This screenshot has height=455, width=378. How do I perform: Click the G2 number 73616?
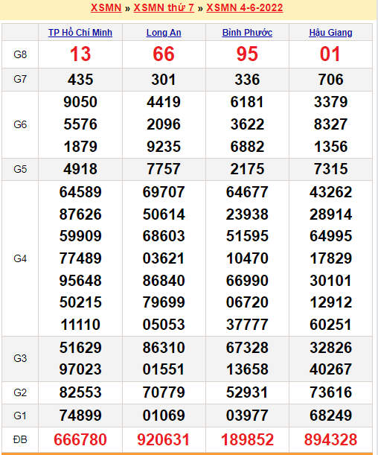click(330, 392)
